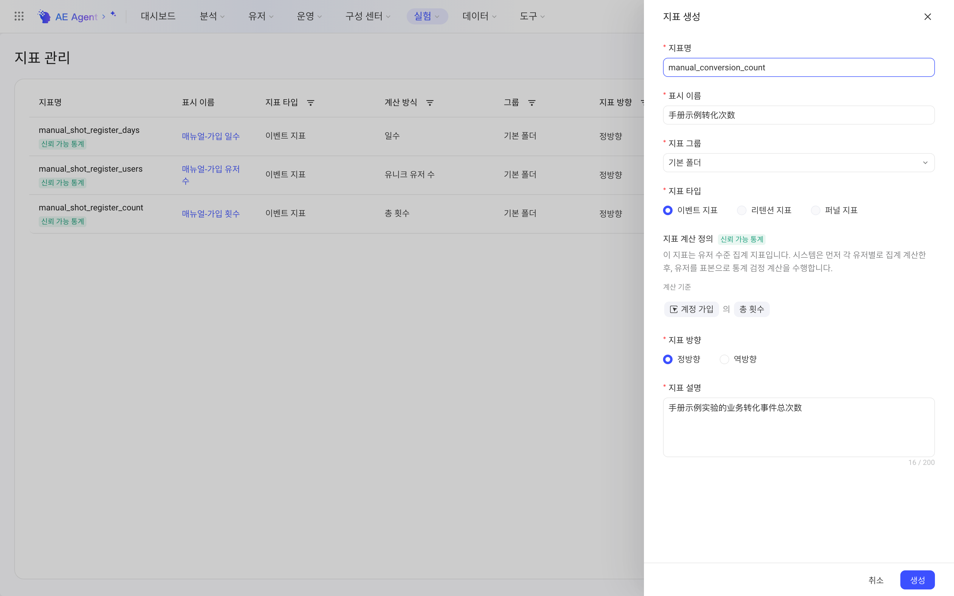Click the AE Agent logo icon
Image resolution: width=954 pixels, height=596 pixels.
click(x=44, y=16)
